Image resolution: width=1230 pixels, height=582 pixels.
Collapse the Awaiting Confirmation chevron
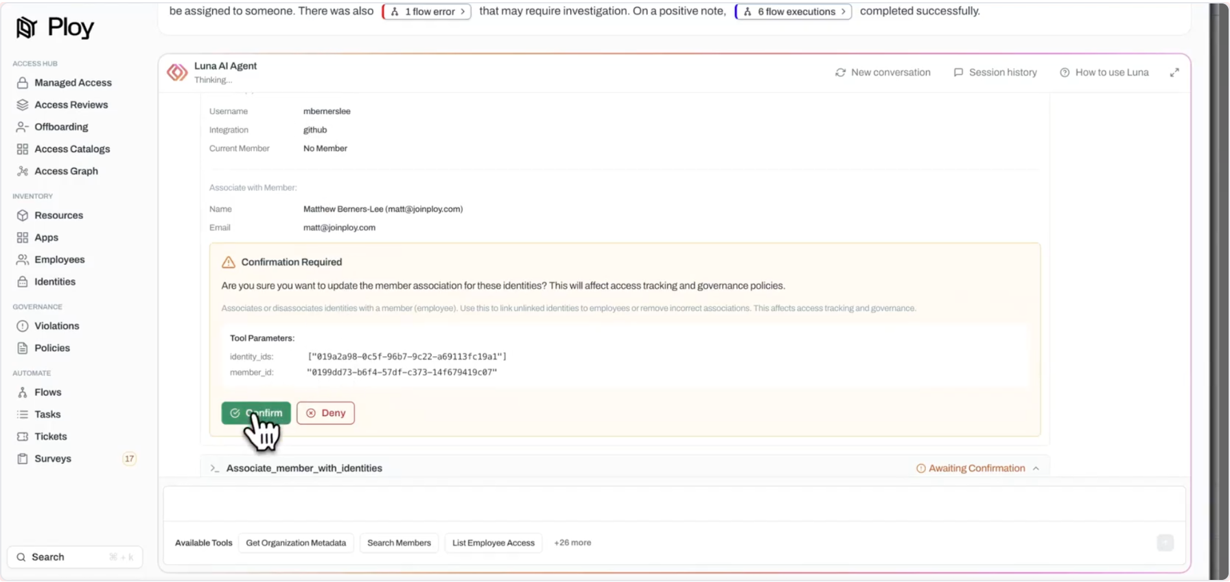click(x=1036, y=469)
